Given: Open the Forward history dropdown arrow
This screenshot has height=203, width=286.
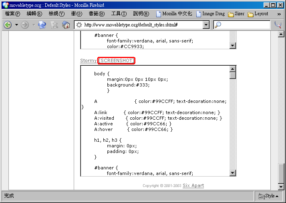Looking at the screenshot, I should click(34, 25).
